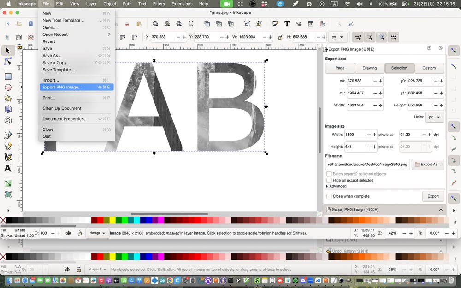Screen dimensions: 461x288
Task: Click the Zoom to fit page icon
Action: click(x=179, y=24)
